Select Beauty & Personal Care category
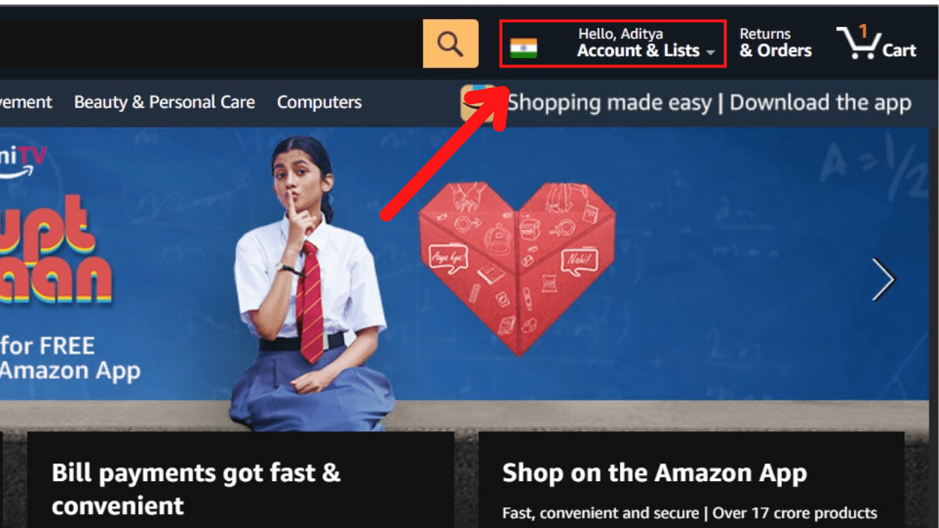This screenshot has height=528, width=939. [x=164, y=102]
